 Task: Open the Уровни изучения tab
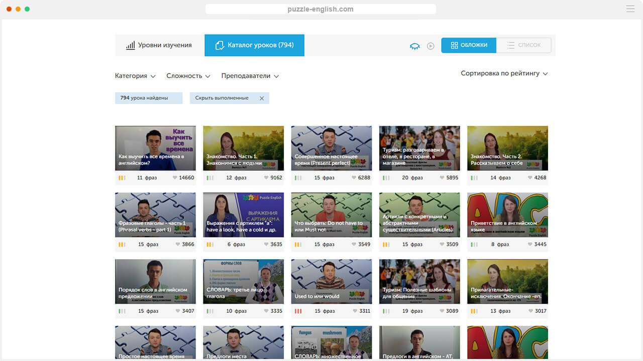click(x=159, y=45)
